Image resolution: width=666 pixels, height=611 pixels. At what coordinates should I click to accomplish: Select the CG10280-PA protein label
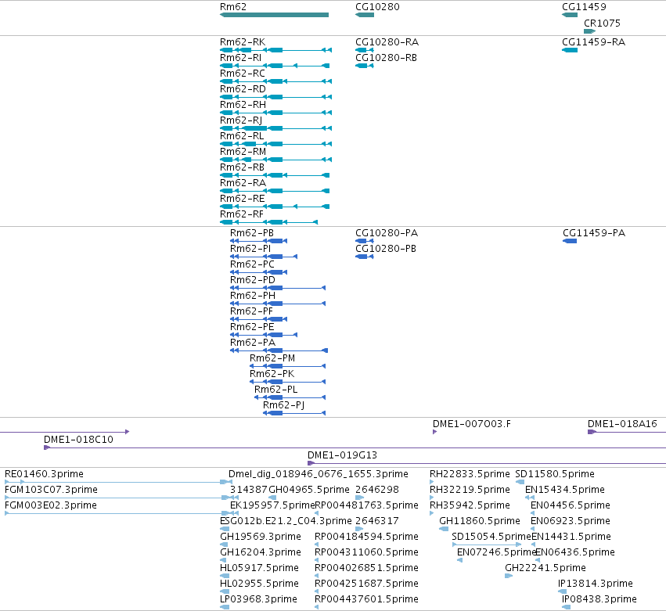[387, 233]
